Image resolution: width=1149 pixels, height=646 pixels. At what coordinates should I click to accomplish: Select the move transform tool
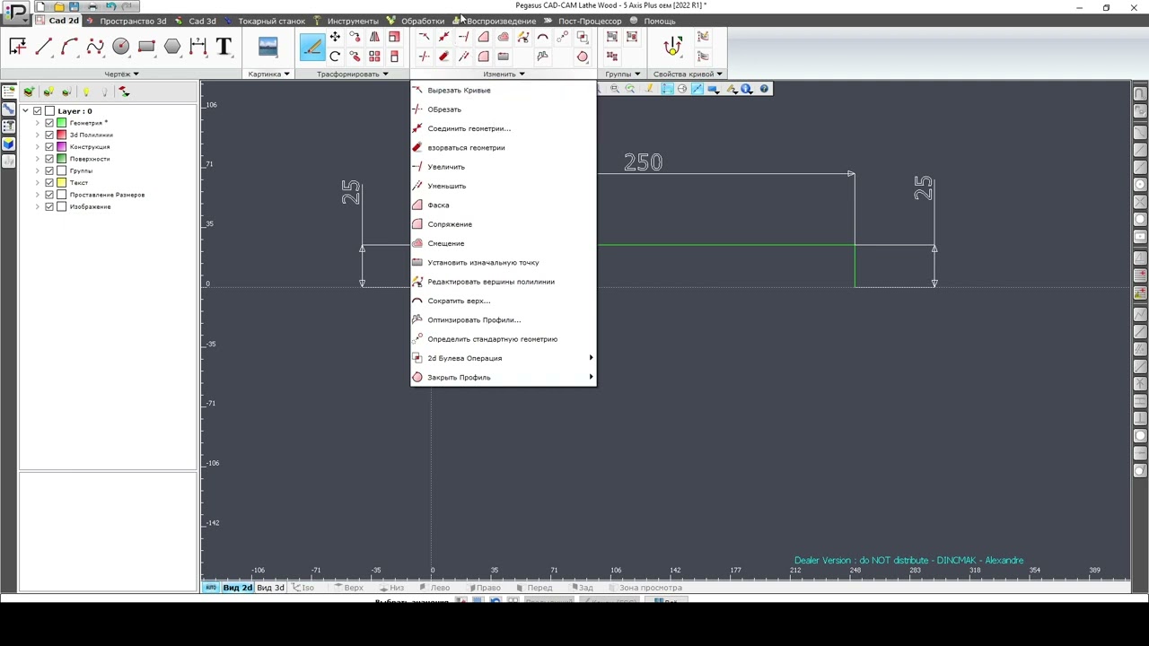tap(335, 37)
